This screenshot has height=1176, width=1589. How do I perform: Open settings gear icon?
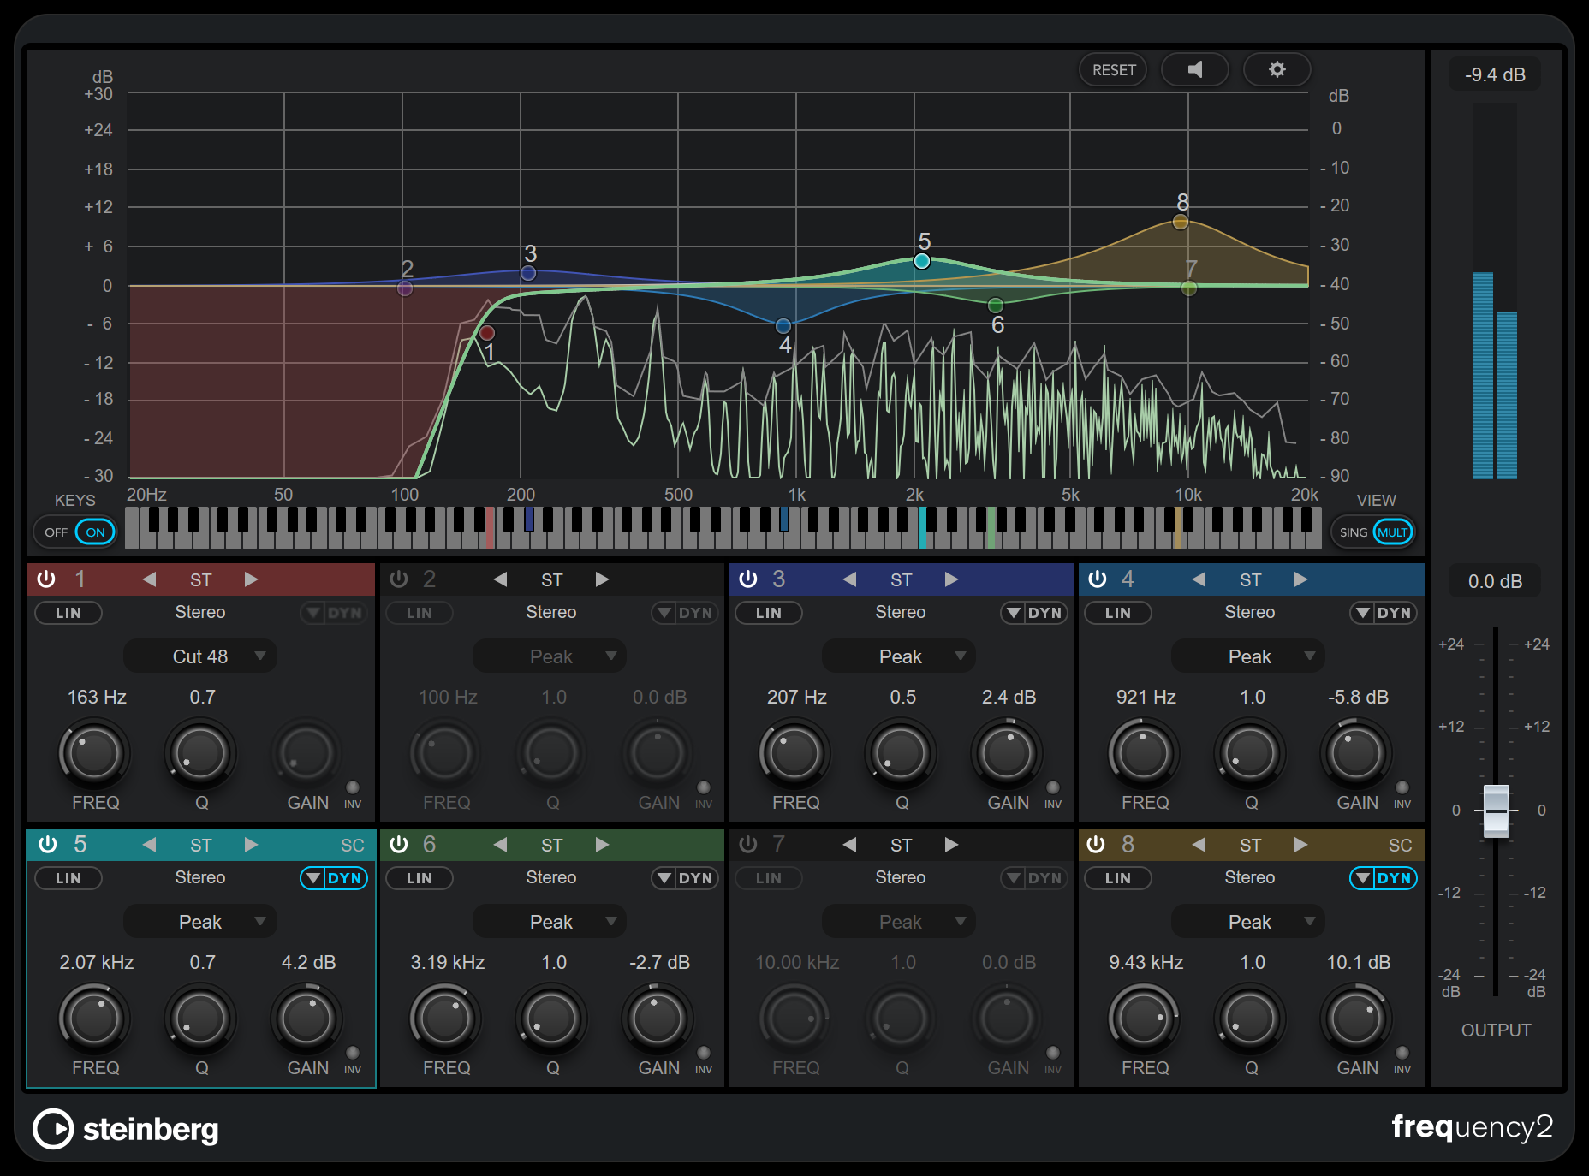[x=1277, y=69]
